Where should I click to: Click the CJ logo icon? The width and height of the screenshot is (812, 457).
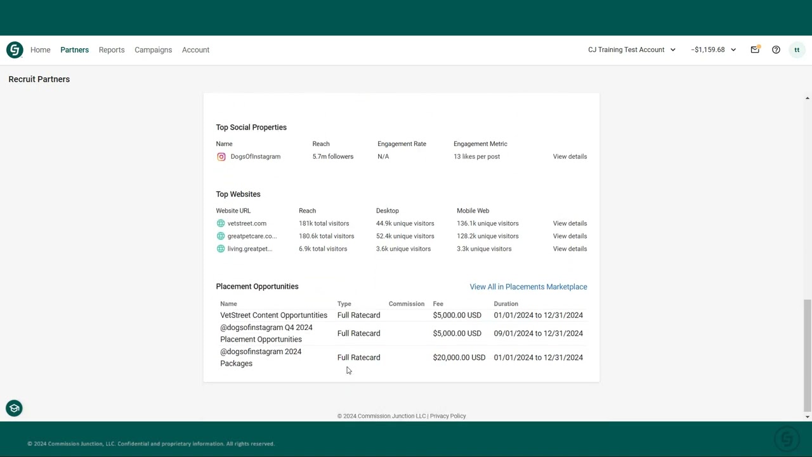(15, 50)
